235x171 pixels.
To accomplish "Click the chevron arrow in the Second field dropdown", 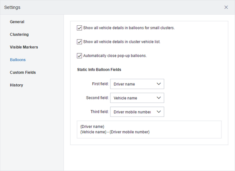I will [x=159, y=98].
